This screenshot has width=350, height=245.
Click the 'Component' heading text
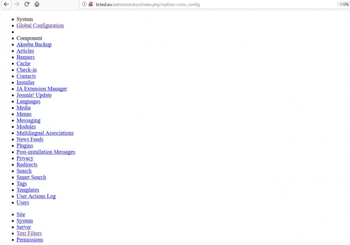click(29, 38)
